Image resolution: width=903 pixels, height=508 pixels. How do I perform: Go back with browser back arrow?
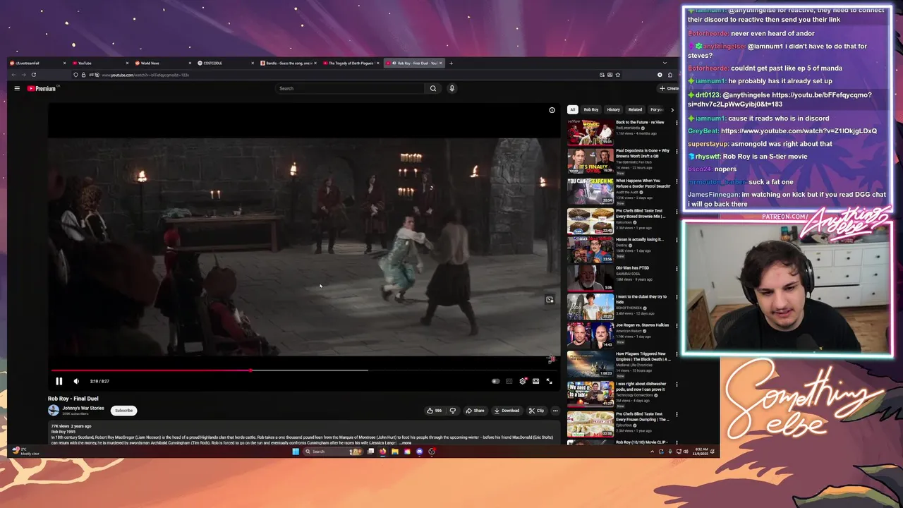13,75
